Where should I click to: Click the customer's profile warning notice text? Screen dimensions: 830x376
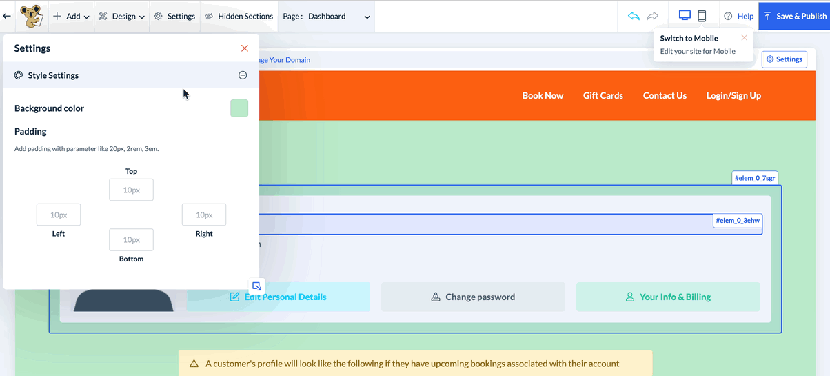412,364
